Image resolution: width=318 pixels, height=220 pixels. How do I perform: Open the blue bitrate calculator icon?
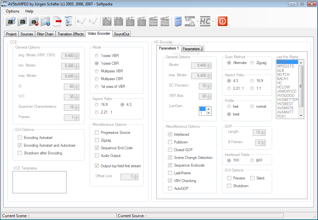[178, 21]
